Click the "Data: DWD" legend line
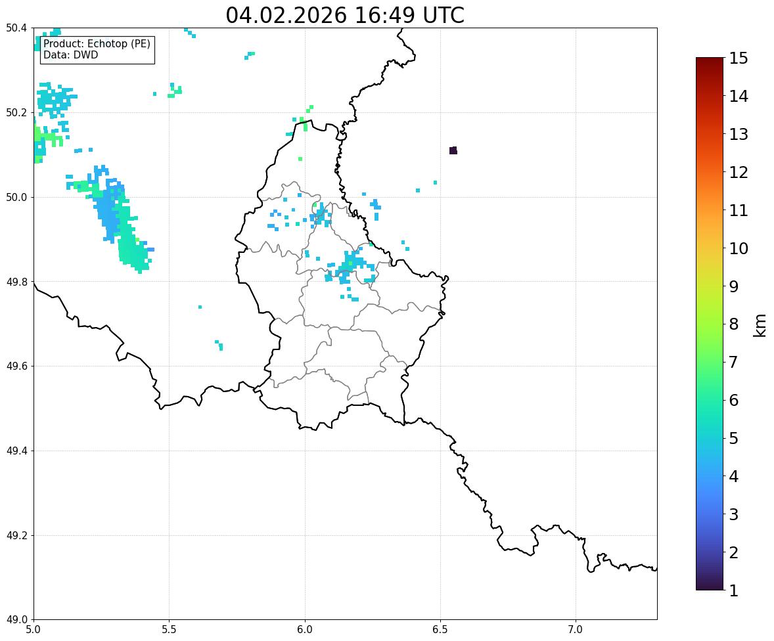Image resolution: width=774 pixels, height=641 pixels. click(x=70, y=55)
